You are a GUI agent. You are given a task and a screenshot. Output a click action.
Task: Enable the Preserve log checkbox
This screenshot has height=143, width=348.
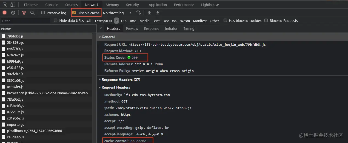coord(43,13)
